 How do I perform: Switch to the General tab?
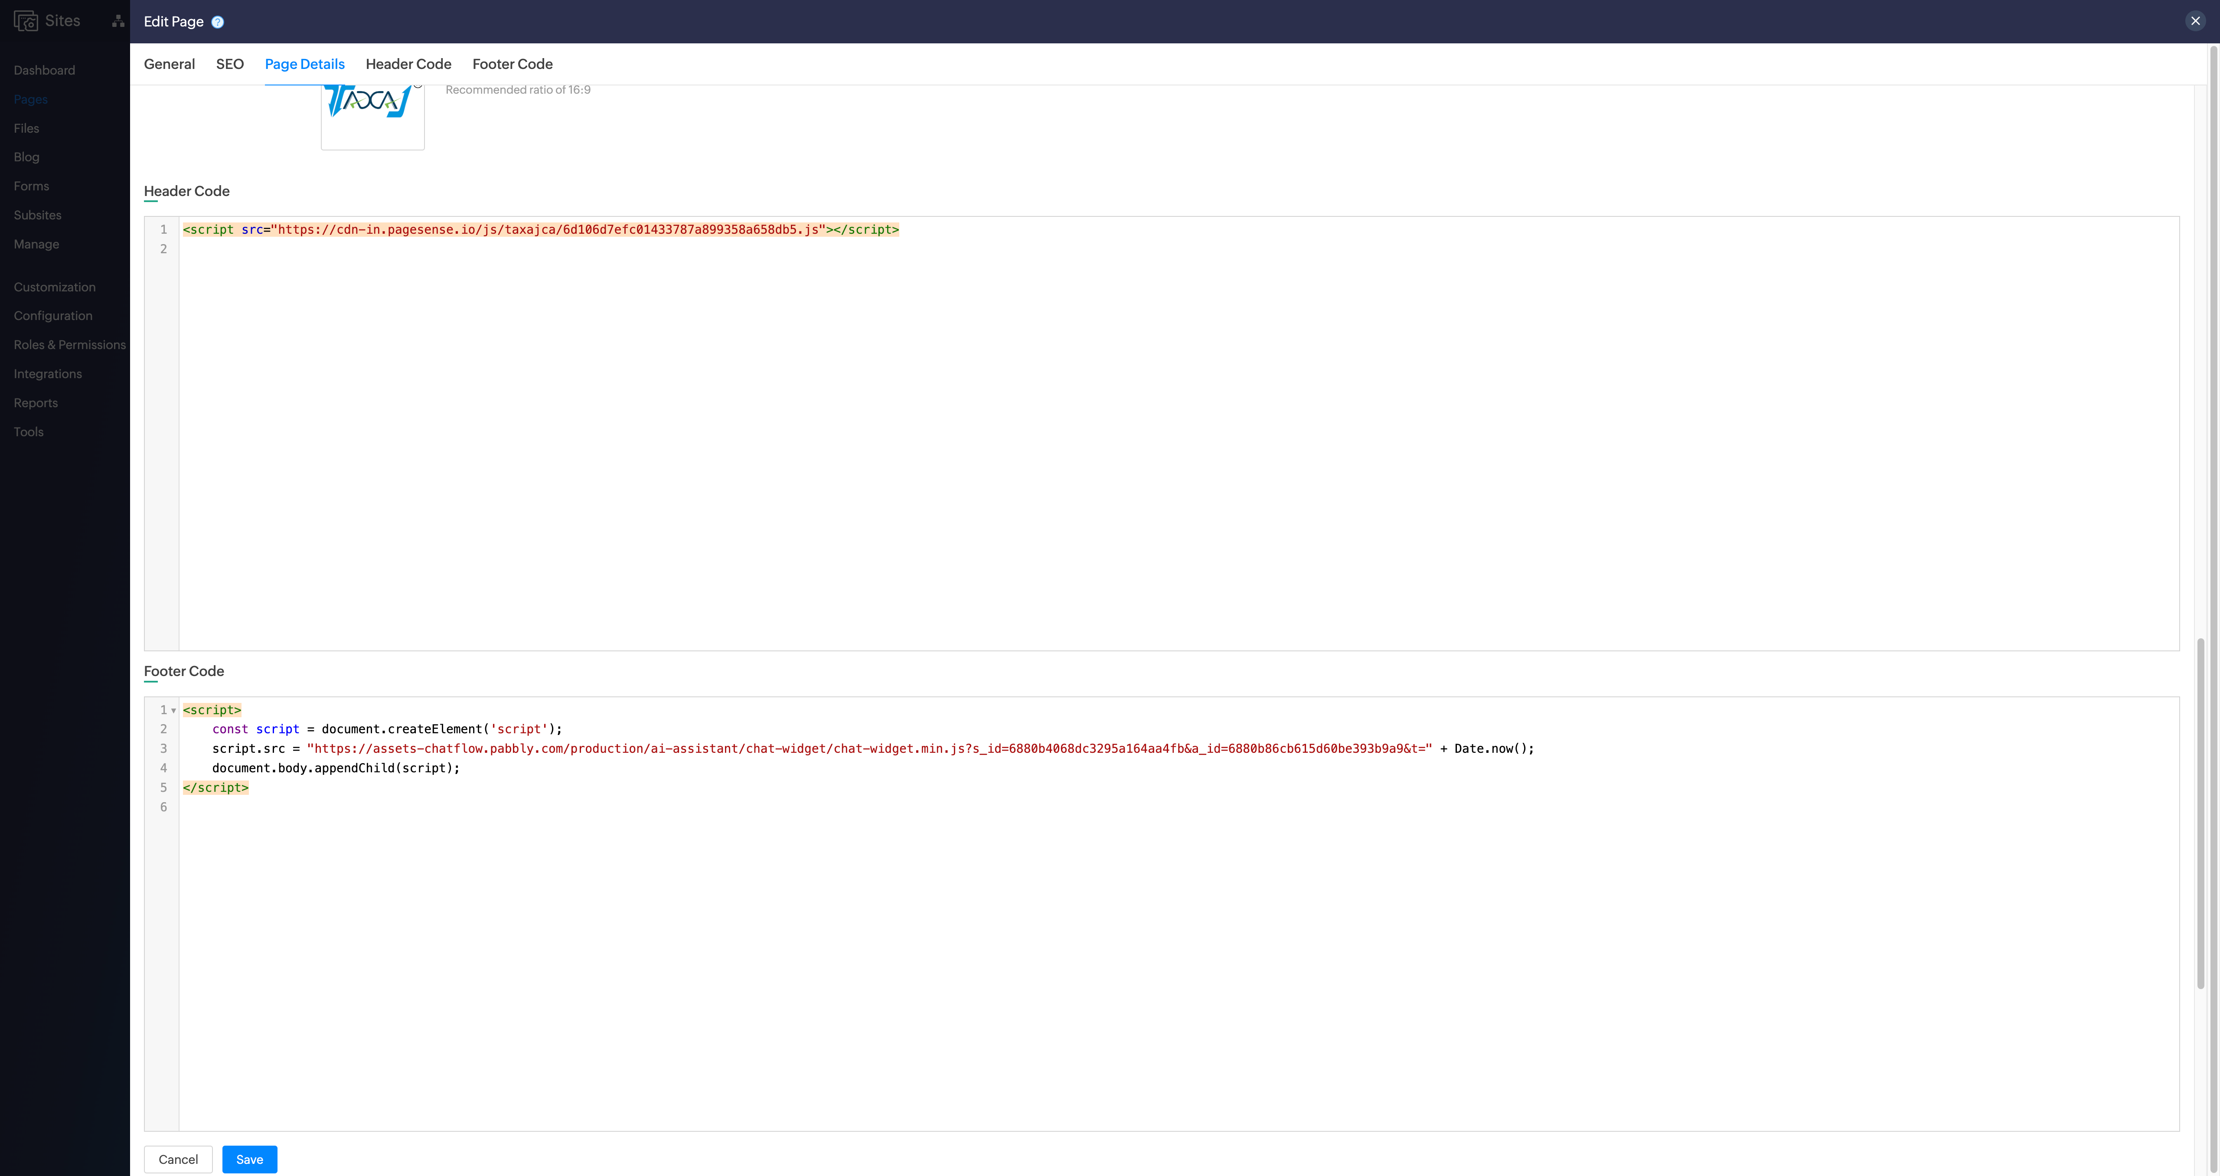point(169,64)
